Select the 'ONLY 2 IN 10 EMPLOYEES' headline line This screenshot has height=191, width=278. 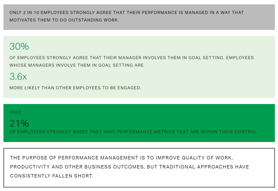pos(127,13)
